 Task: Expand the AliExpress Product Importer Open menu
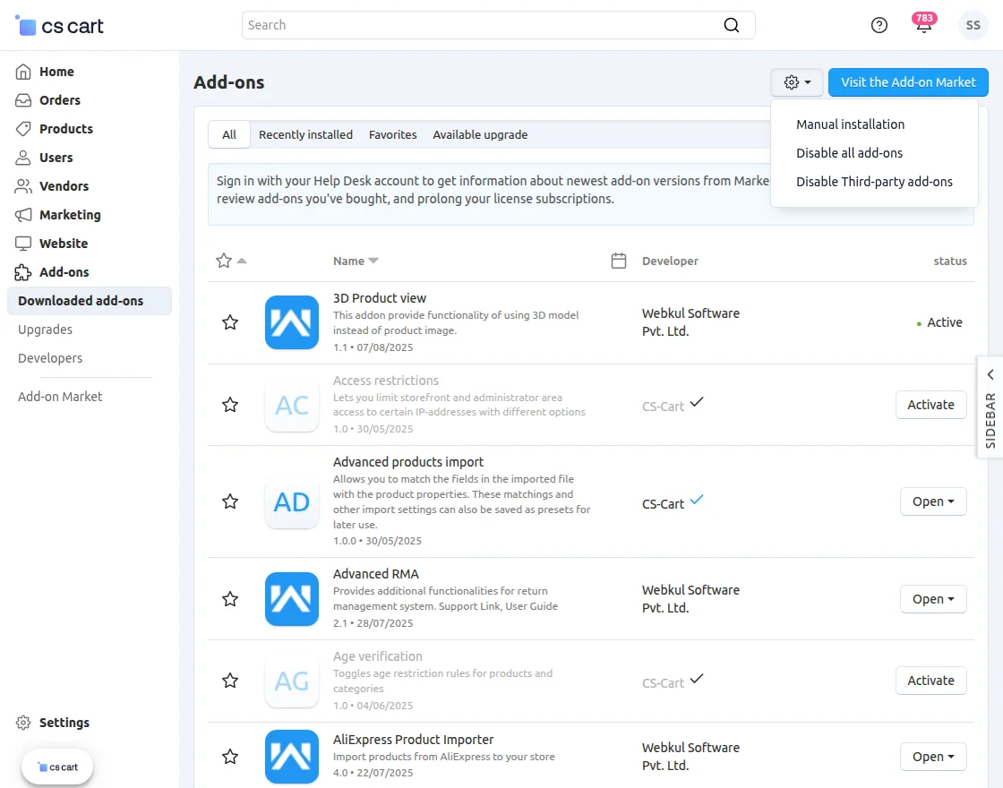[x=933, y=757]
